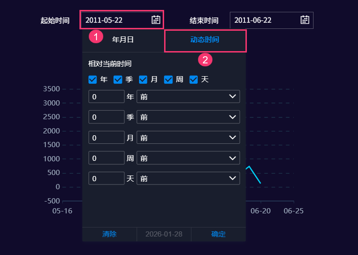This screenshot has height=255, width=358.
Task: Confirm with the 确定 button
Action: coord(218,234)
